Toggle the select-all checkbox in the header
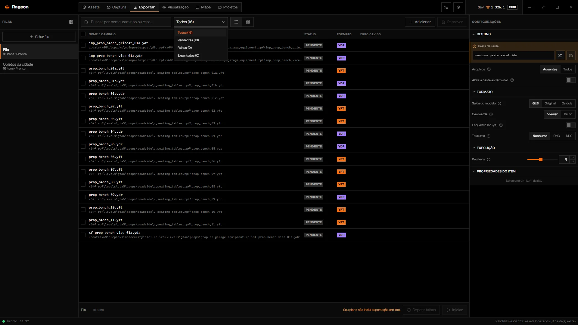This screenshot has width=578, height=325. point(83,34)
